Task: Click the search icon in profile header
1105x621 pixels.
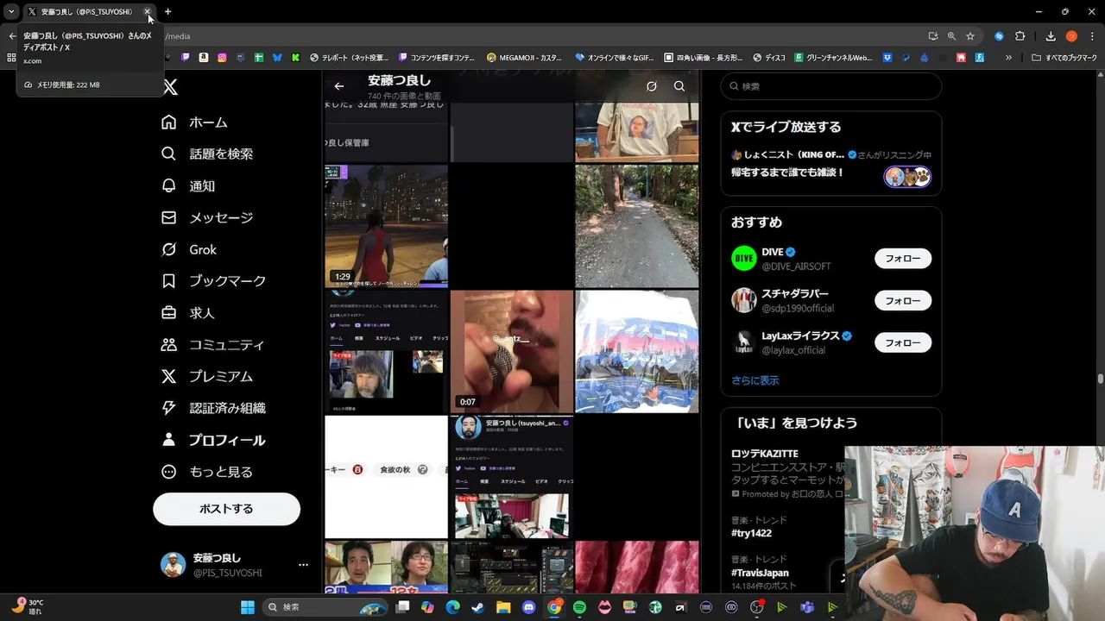Action: pos(679,86)
